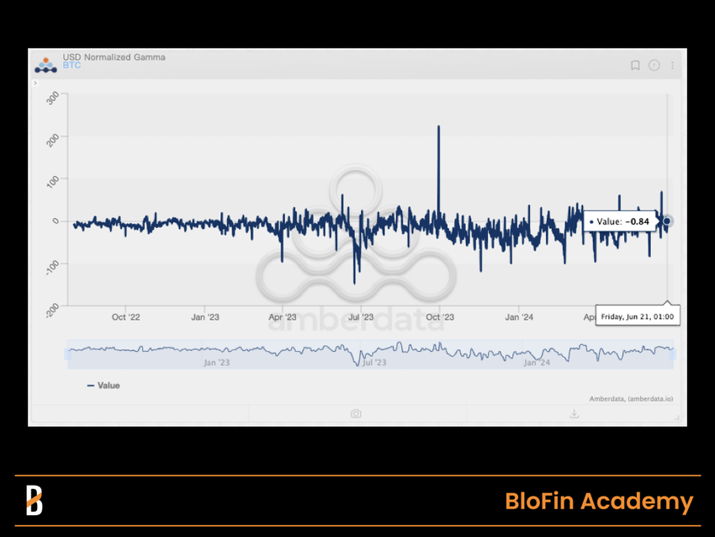Image resolution: width=715 pixels, height=537 pixels.
Task: Toggle the Value series legend entry
Action: coord(103,385)
